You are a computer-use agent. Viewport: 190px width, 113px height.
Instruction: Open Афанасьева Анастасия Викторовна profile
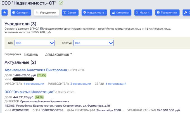click(36, 70)
